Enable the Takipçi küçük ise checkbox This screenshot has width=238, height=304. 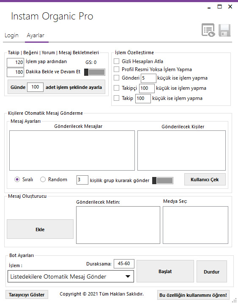(x=117, y=88)
